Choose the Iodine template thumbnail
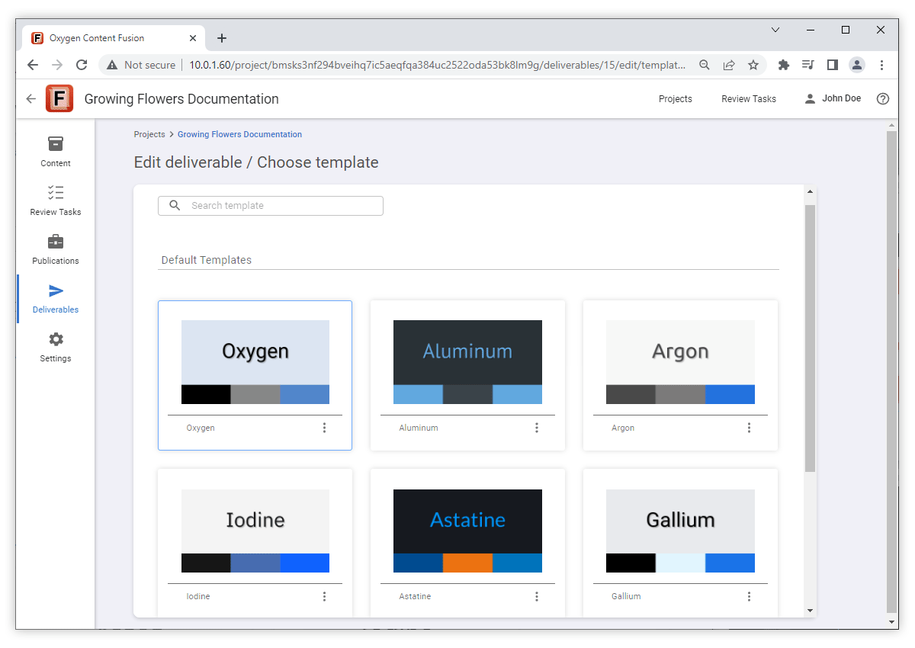Viewport: 915px width, 648px height. tap(255, 531)
